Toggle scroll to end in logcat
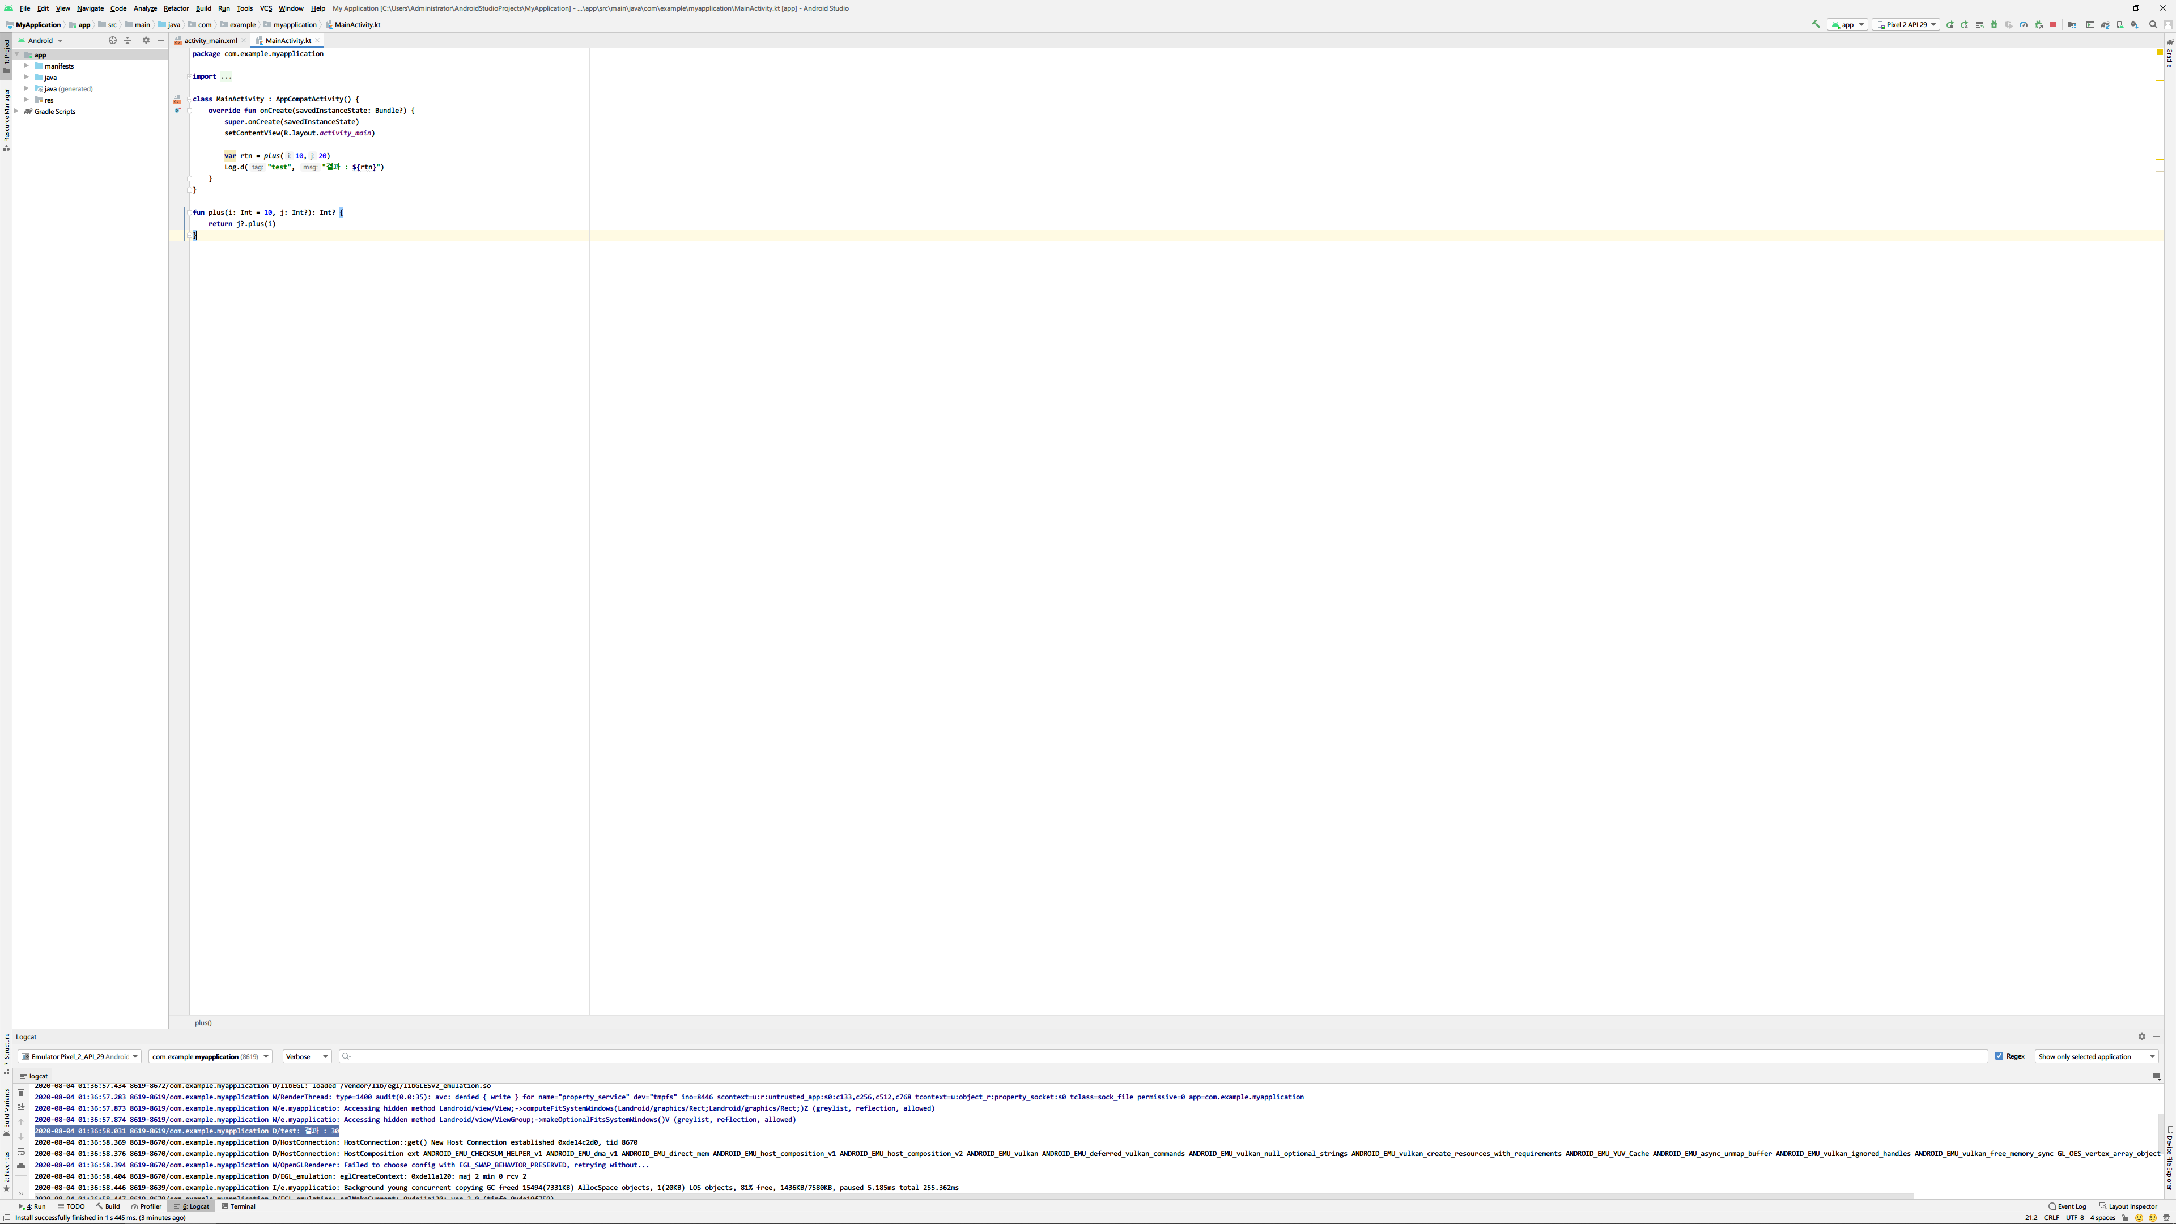This screenshot has height=1224, width=2176. (x=21, y=1107)
